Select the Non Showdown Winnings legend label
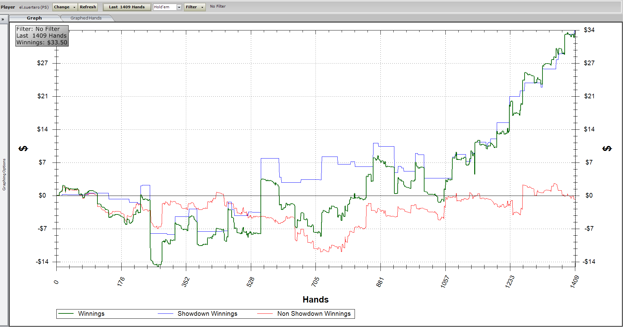This screenshot has width=623, height=327. click(x=314, y=313)
